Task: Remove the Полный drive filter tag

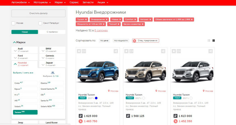Action: point(119,24)
